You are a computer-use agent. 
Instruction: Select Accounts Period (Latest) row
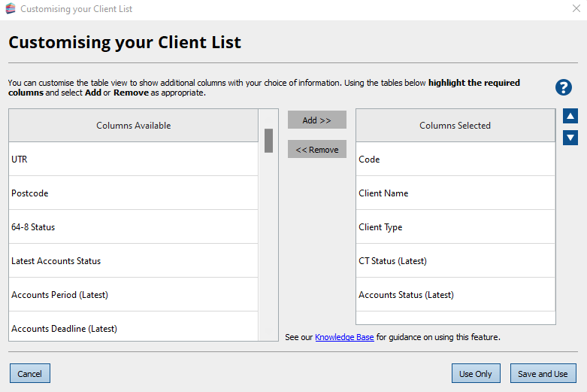133,295
